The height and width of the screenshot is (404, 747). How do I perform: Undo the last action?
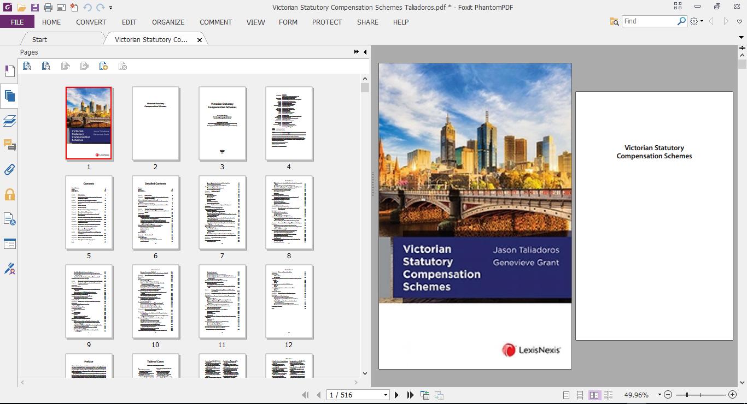click(87, 8)
